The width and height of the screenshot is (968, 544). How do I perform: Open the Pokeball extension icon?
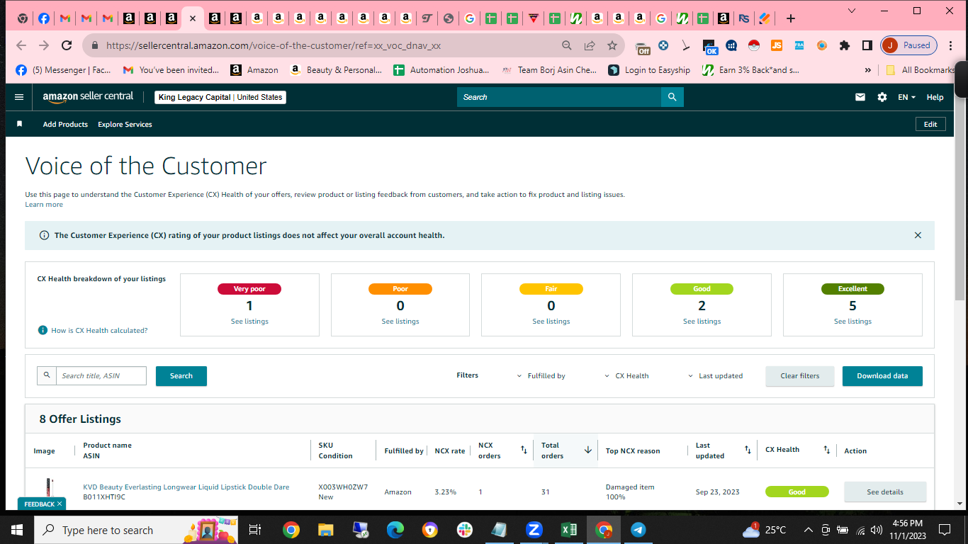click(x=754, y=45)
